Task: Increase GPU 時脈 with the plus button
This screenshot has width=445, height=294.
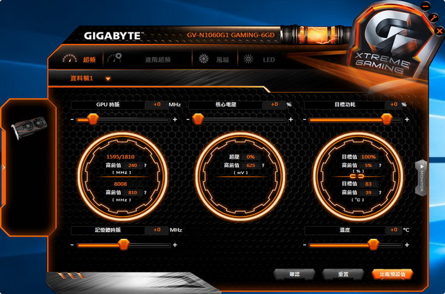Action: pos(175,119)
